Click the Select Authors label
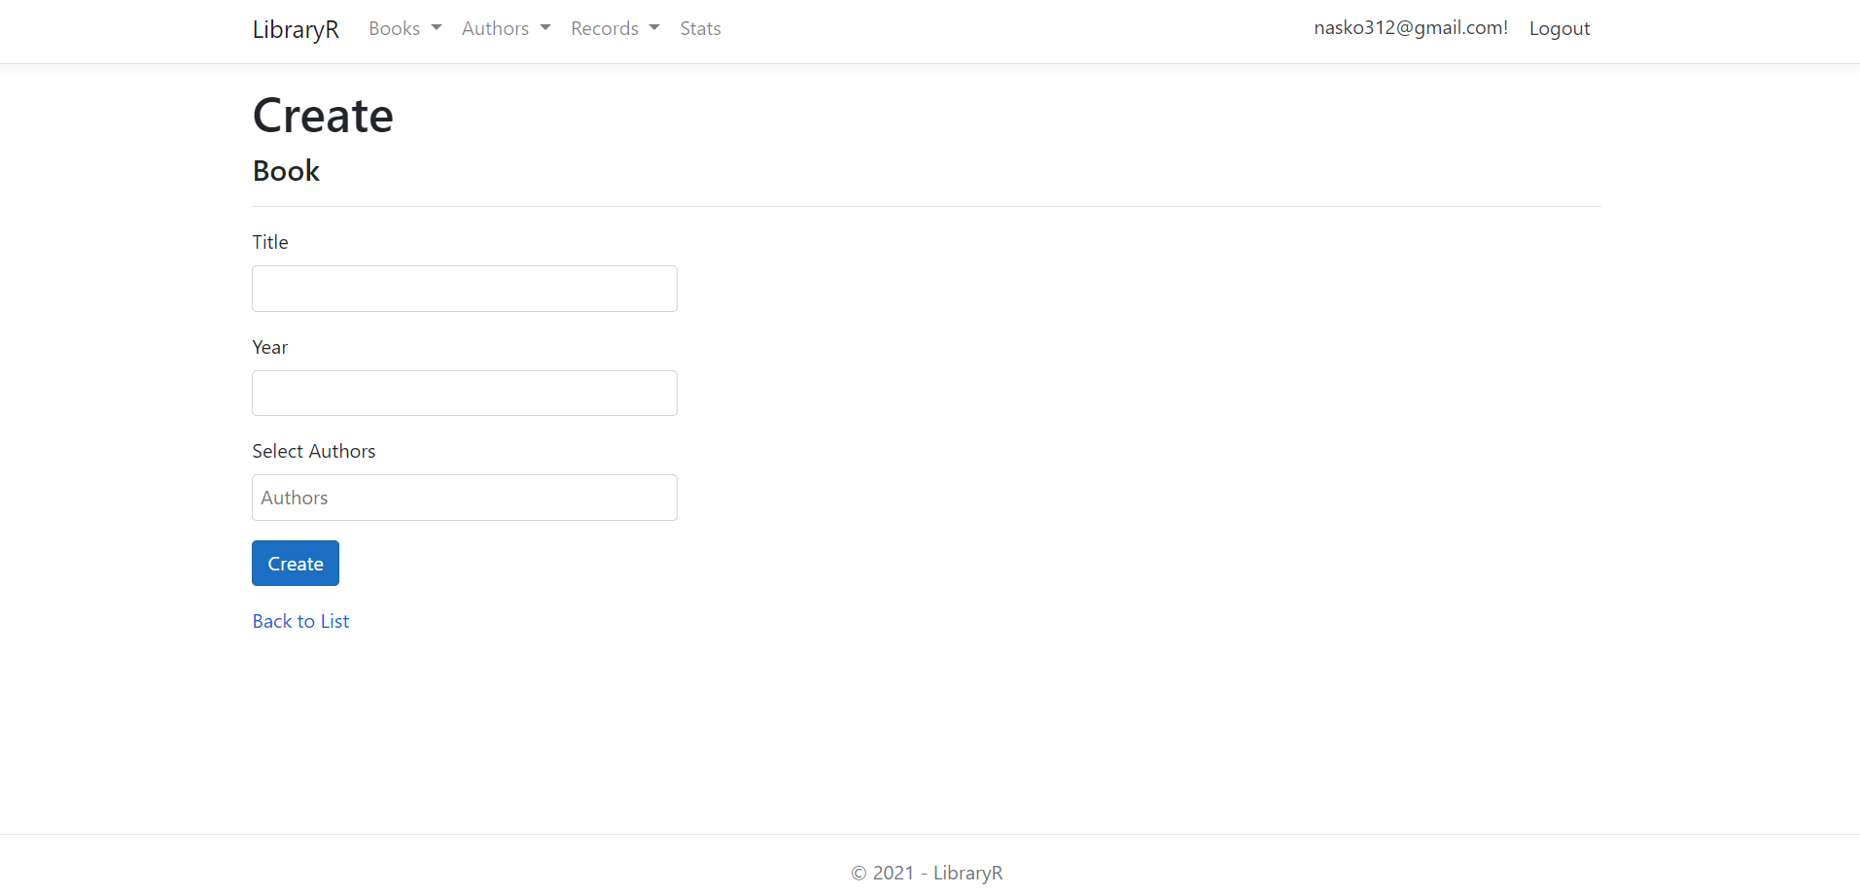1860x895 pixels. click(313, 450)
